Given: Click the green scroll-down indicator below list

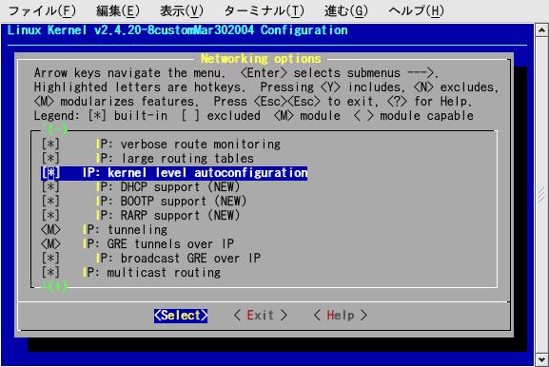Looking at the screenshot, I should click(54, 286).
